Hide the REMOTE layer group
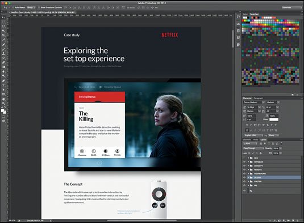Screen dimensions: 304x223 244,170
